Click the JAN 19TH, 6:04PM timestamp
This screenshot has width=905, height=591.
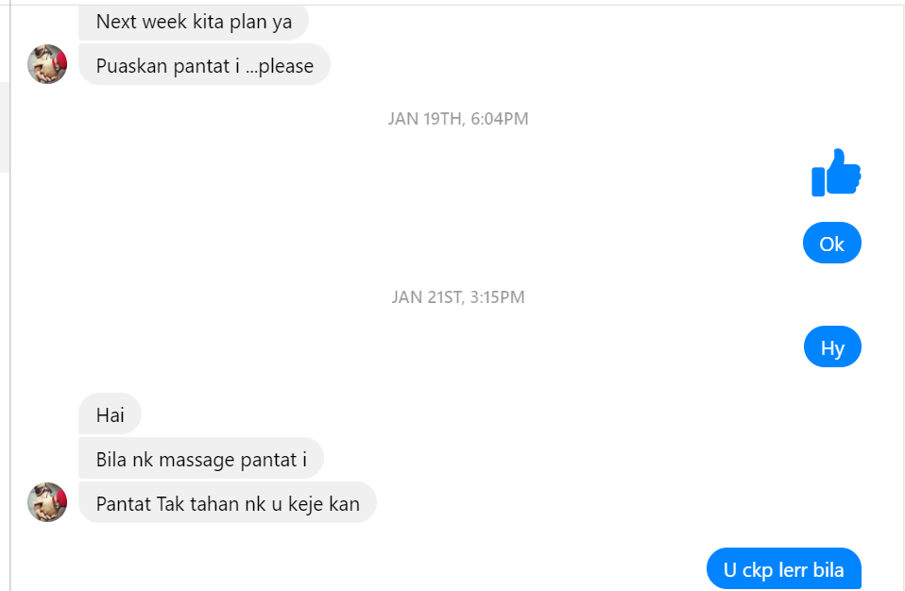tap(458, 119)
